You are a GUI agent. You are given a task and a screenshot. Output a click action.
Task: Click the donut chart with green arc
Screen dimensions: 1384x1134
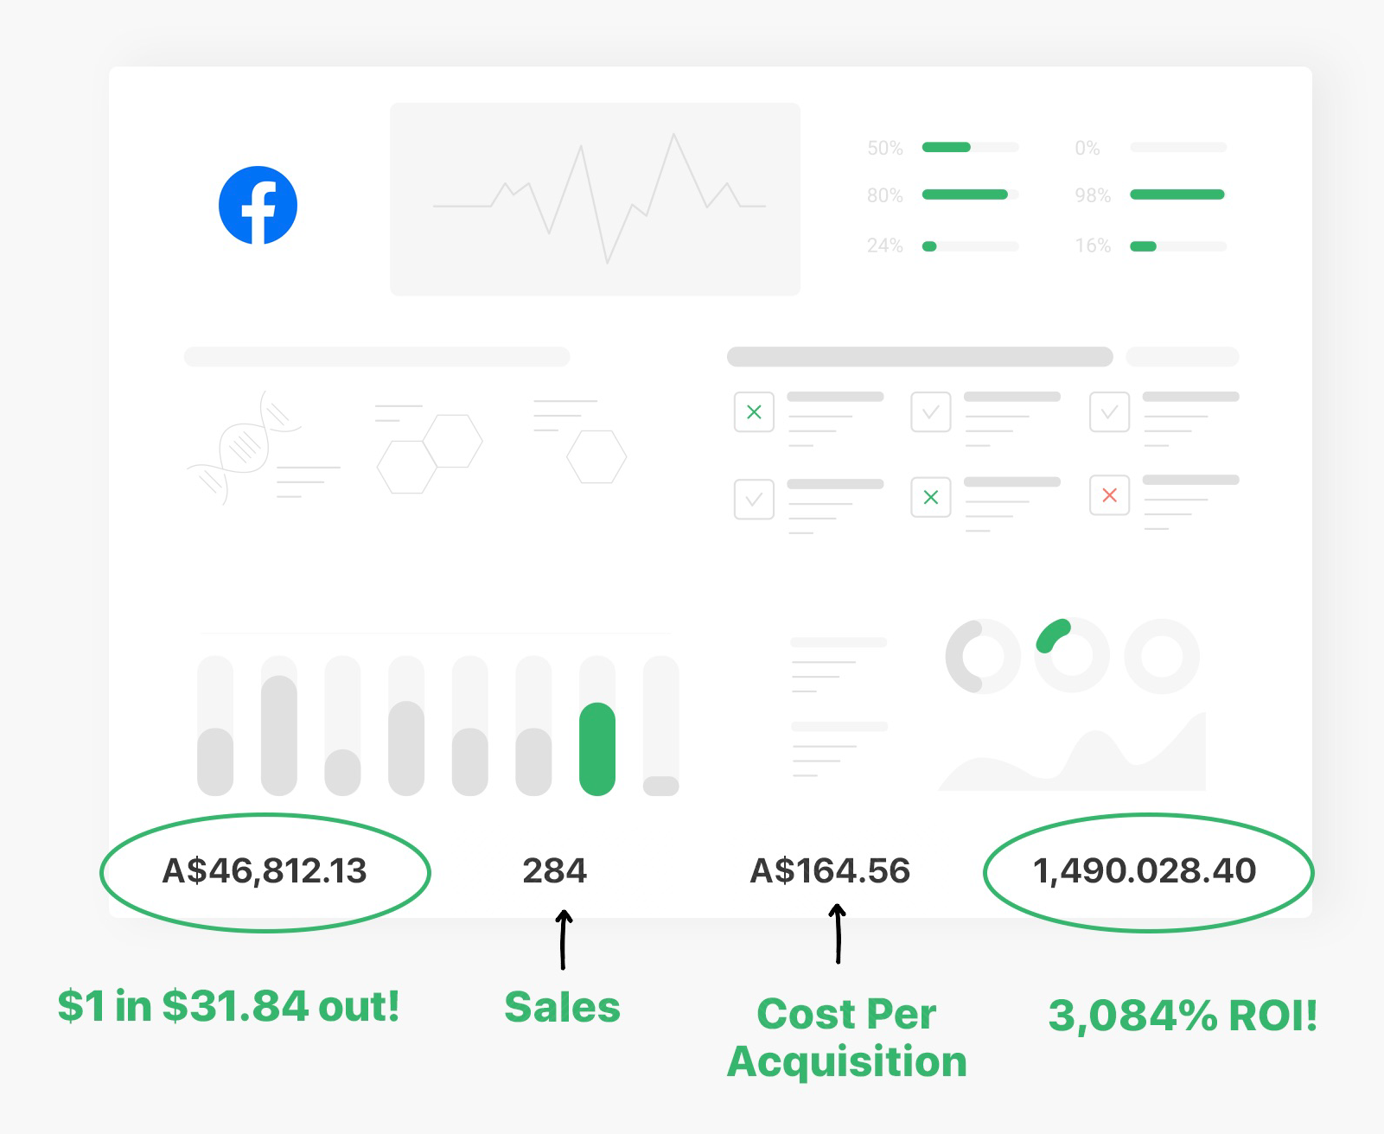[x=1072, y=656]
